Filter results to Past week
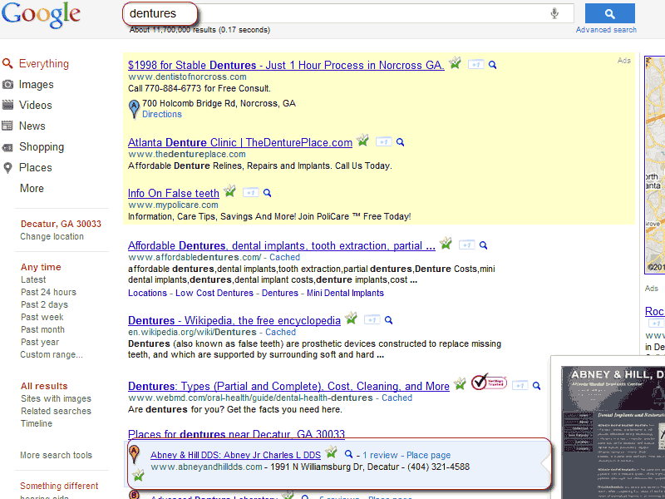The height and width of the screenshot is (499, 665). pyautogui.click(x=42, y=317)
